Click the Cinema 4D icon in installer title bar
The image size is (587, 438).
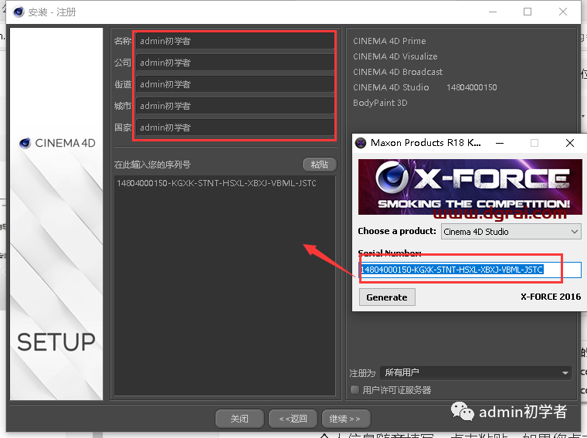tap(19, 12)
